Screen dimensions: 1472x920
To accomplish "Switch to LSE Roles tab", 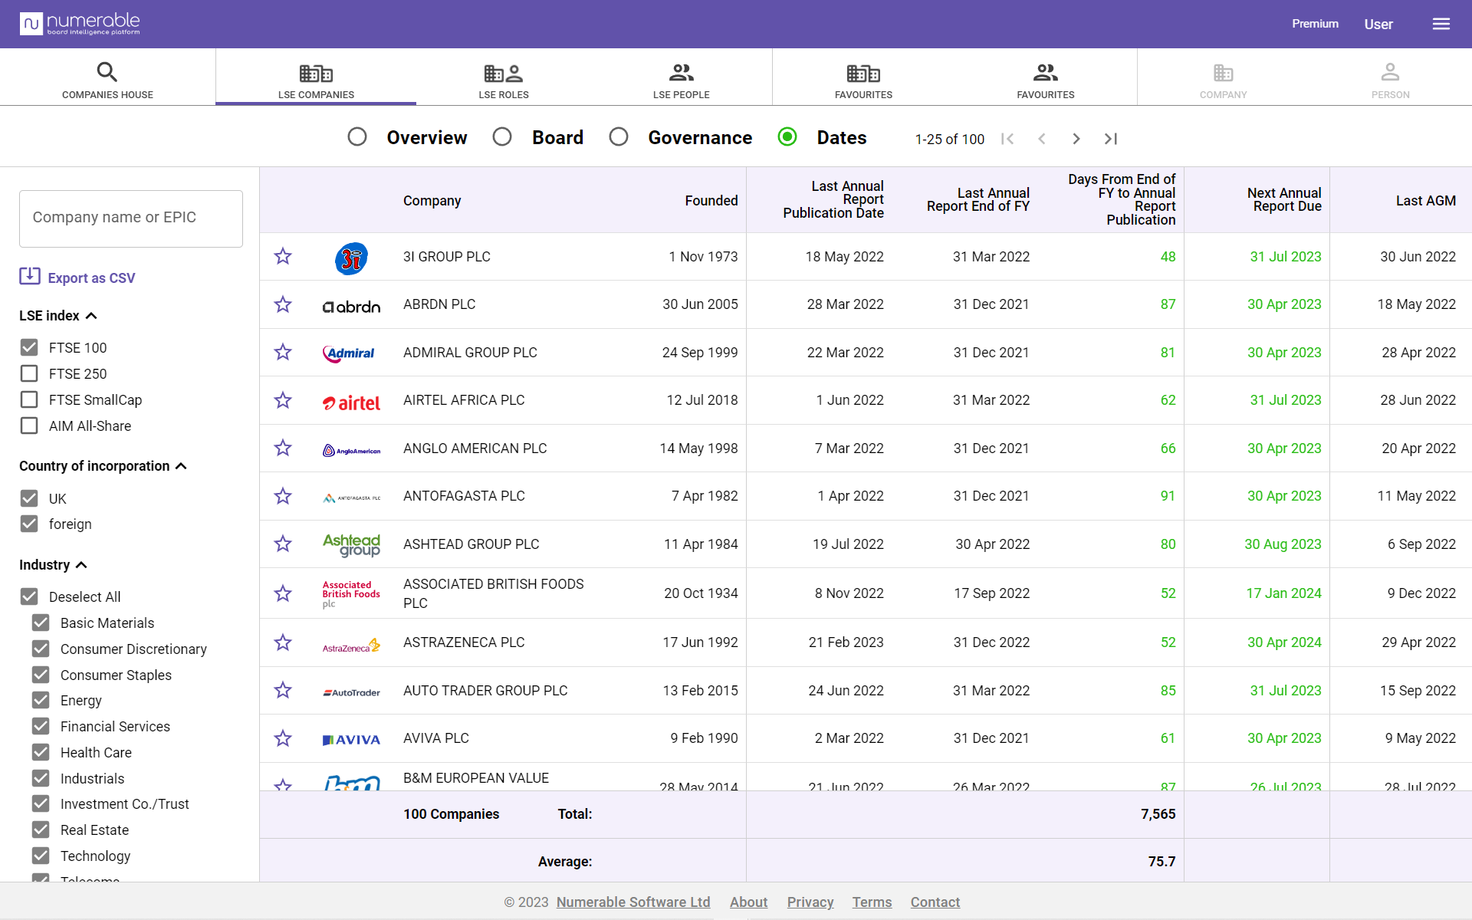I will [504, 79].
